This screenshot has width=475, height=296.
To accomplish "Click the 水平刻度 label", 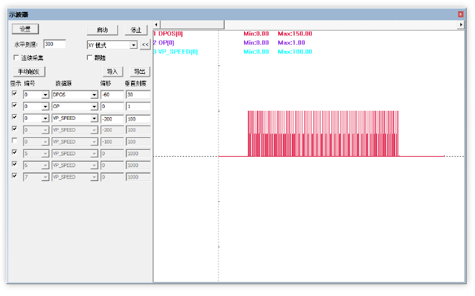I will tap(26, 45).
